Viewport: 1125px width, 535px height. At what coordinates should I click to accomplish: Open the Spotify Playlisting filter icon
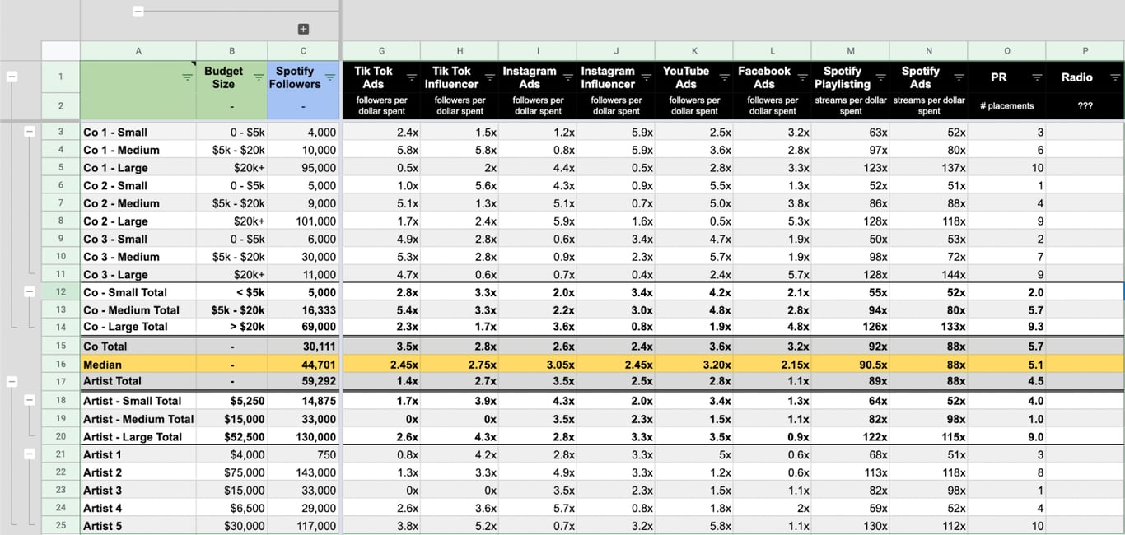point(881,77)
